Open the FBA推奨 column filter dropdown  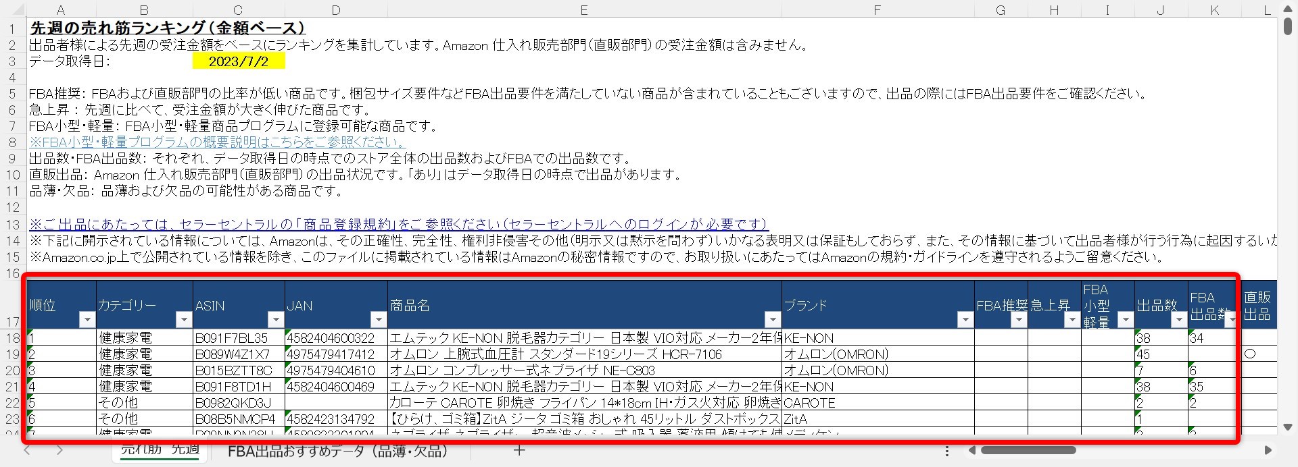coord(1018,320)
